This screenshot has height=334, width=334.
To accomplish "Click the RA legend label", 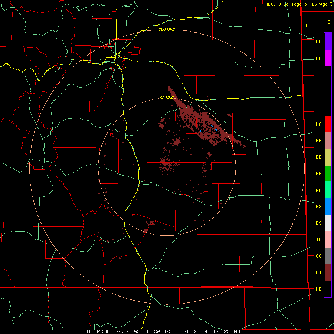I will click(x=318, y=190).
